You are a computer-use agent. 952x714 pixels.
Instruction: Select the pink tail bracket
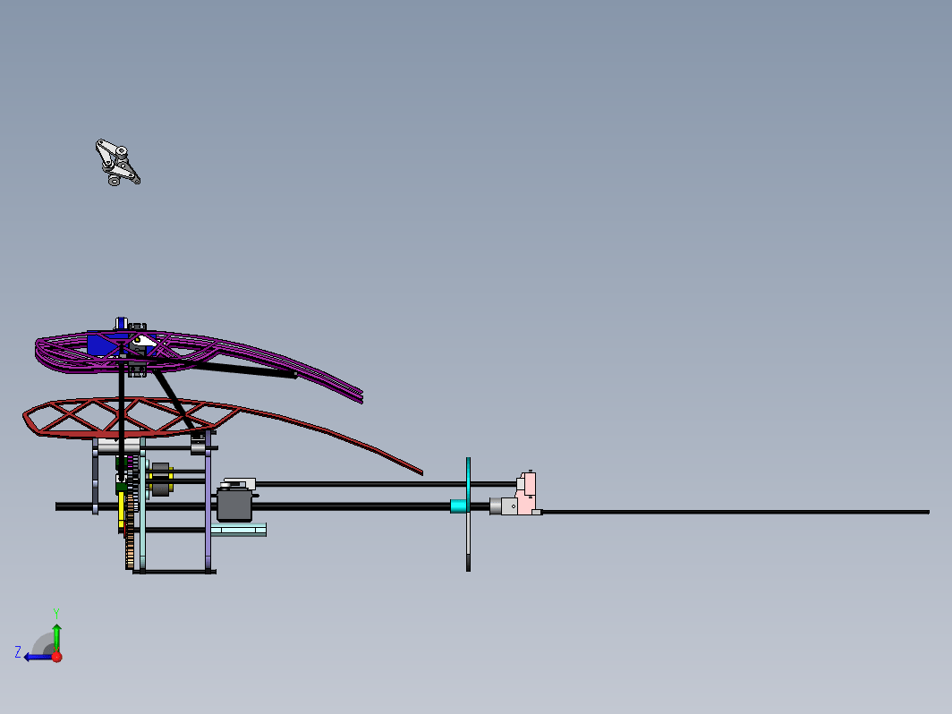click(x=527, y=494)
